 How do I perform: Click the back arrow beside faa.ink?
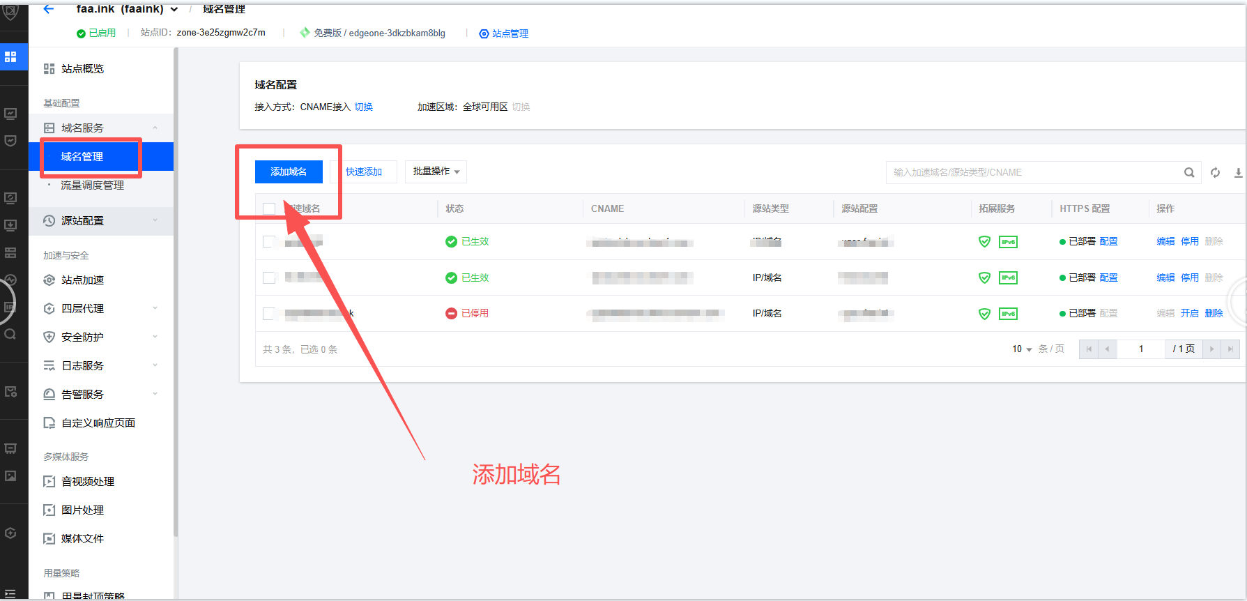49,9
